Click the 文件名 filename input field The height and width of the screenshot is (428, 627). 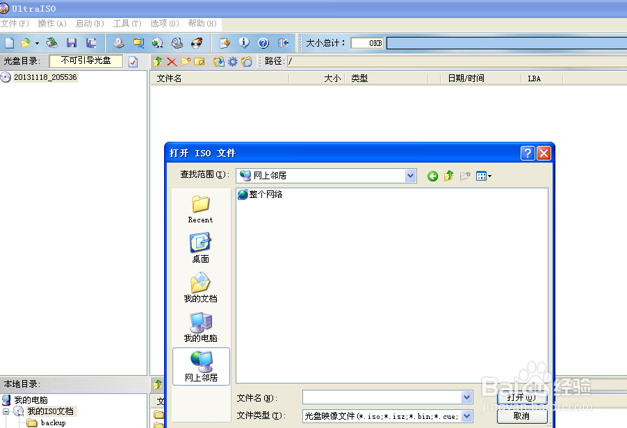[x=382, y=397]
